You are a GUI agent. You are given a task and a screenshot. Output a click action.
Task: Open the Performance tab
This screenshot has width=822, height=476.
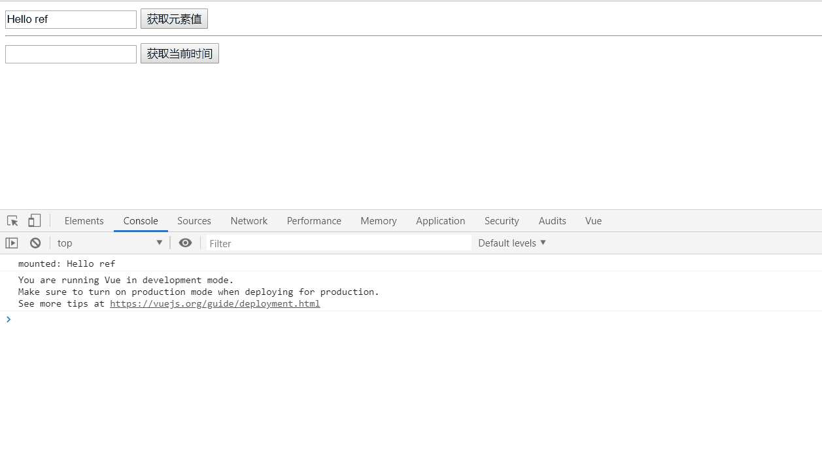314,221
